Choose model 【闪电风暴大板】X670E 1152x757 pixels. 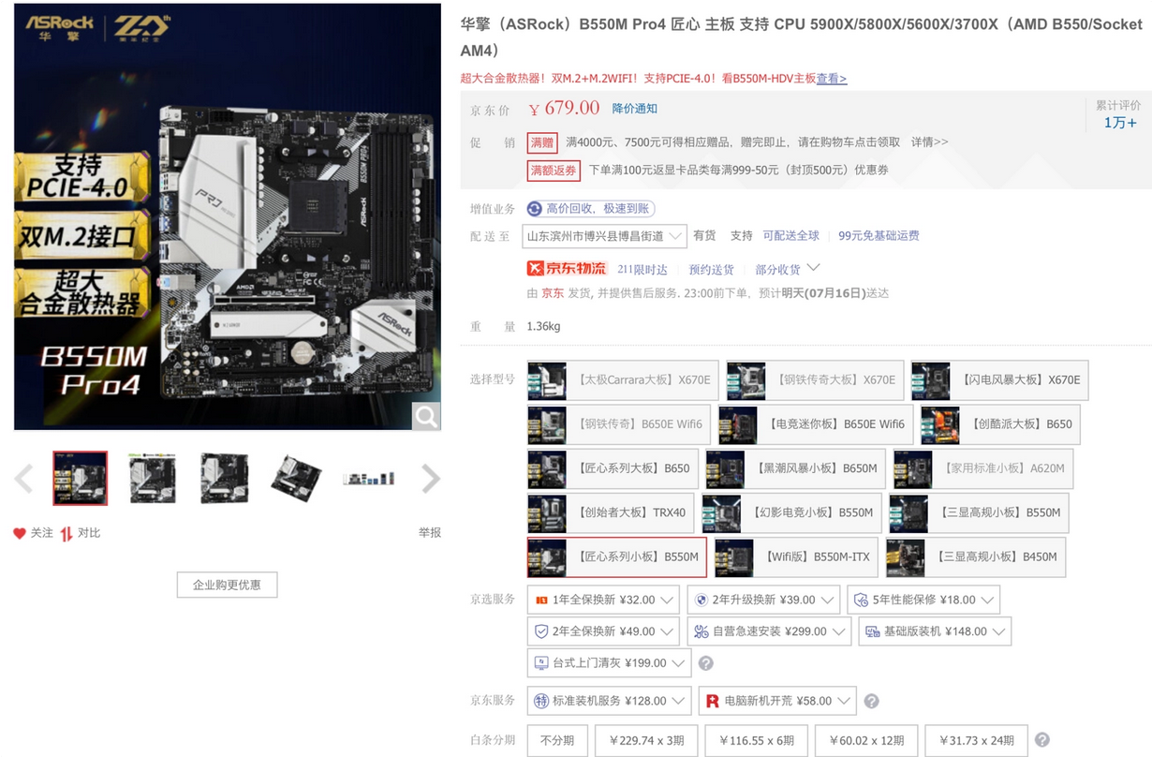click(999, 379)
